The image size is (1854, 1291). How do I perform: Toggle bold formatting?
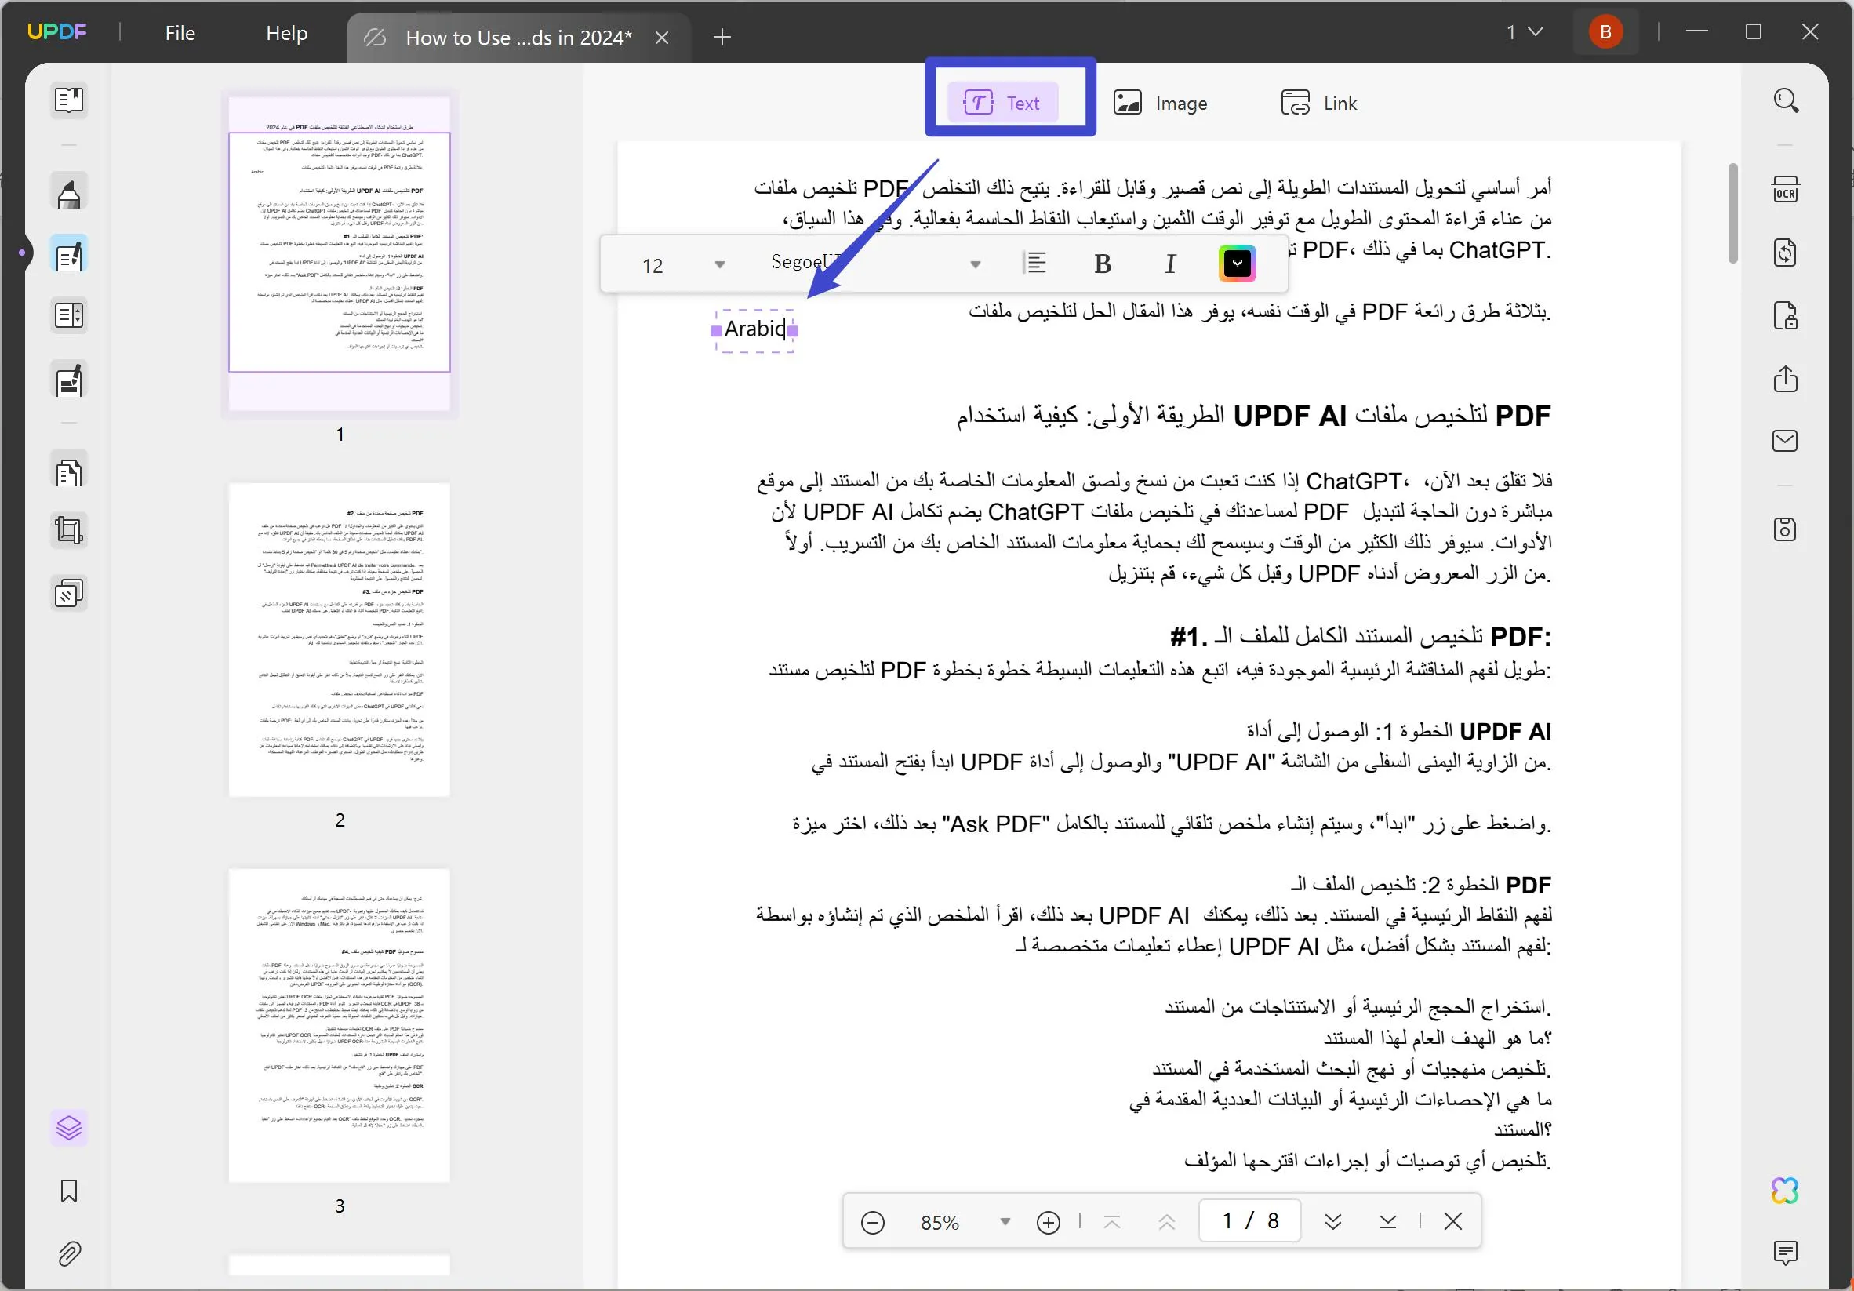tap(1102, 264)
